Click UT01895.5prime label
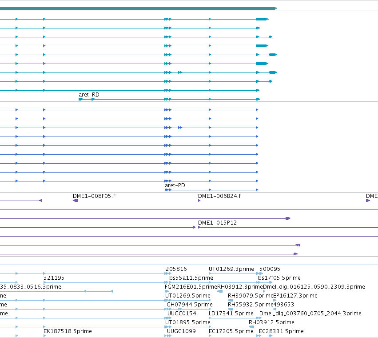Viewport: 378px width, 338px height. (x=188, y=322)
